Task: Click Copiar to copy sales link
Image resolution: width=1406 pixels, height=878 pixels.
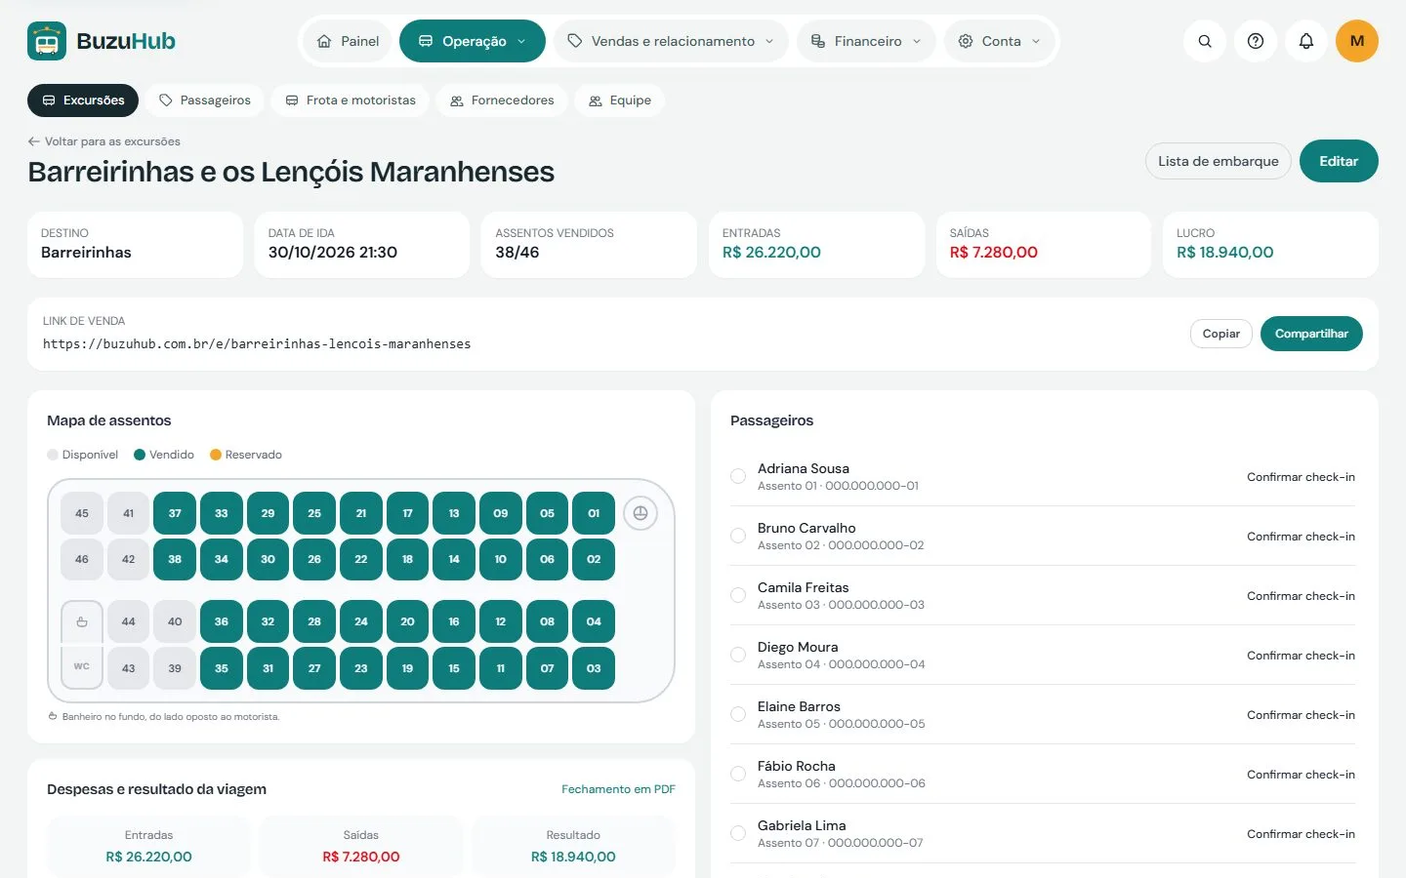Action: pyautogui.click(x=1221, y=334)
